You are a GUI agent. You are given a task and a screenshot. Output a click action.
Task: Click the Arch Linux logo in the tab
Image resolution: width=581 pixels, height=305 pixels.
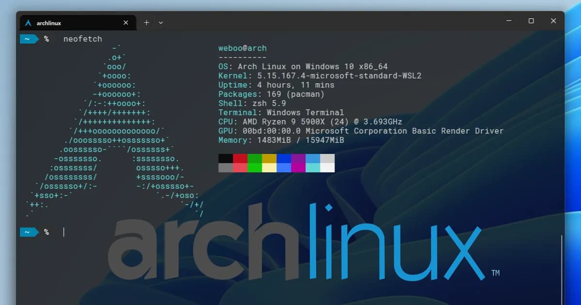point(28,23)
